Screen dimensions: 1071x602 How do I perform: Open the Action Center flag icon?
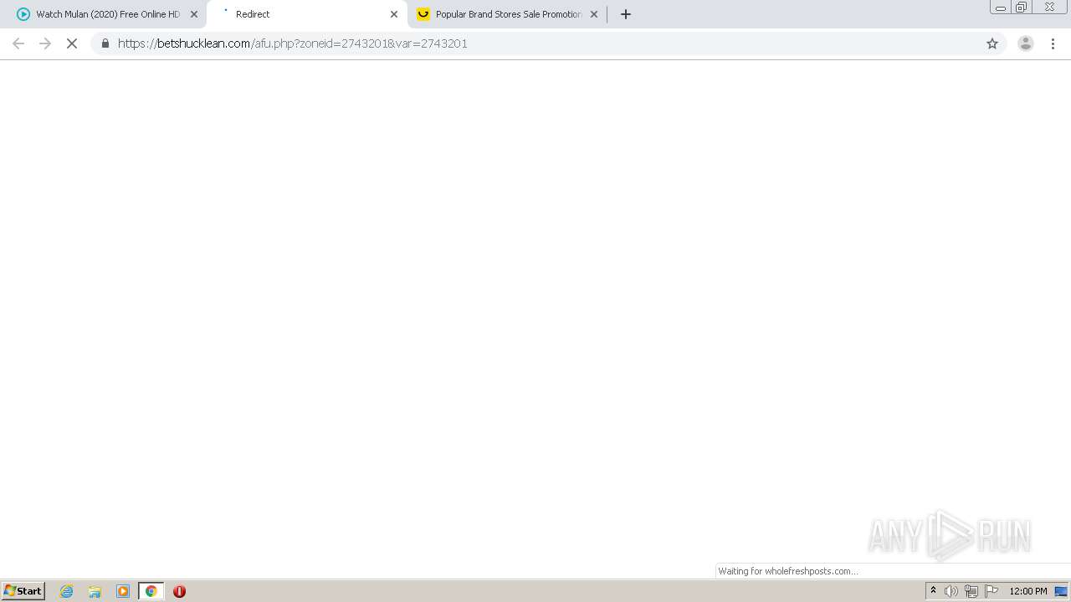click(992, 591)
